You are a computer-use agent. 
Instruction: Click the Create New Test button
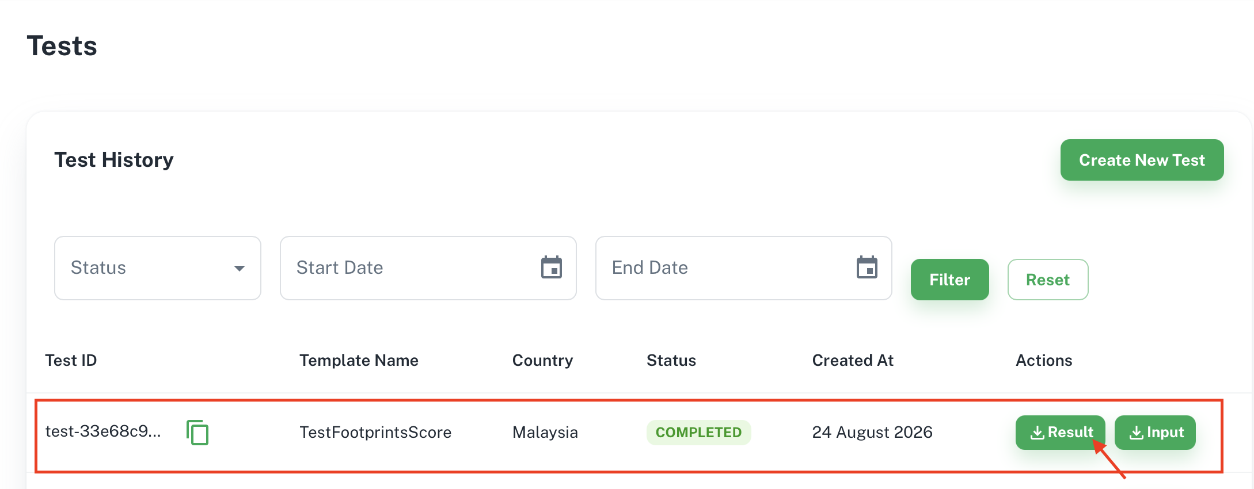(1142, 160)
